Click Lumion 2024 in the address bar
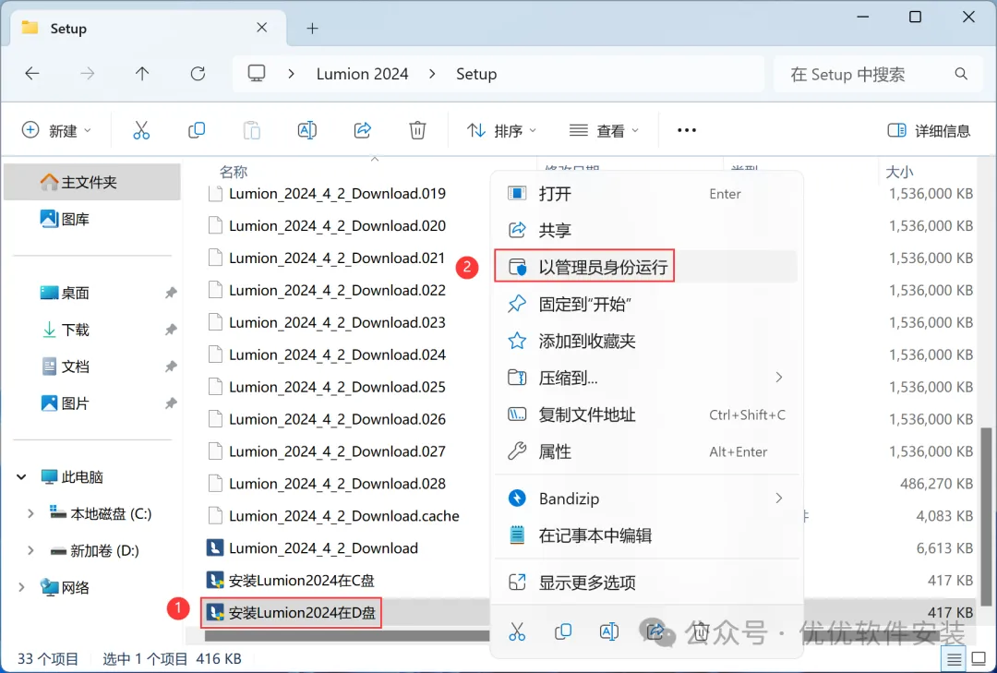The image size is (997, 673). (363, 74)
